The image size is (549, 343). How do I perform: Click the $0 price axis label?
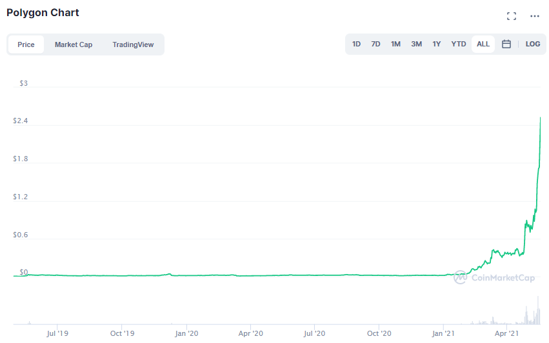(23, 272)
